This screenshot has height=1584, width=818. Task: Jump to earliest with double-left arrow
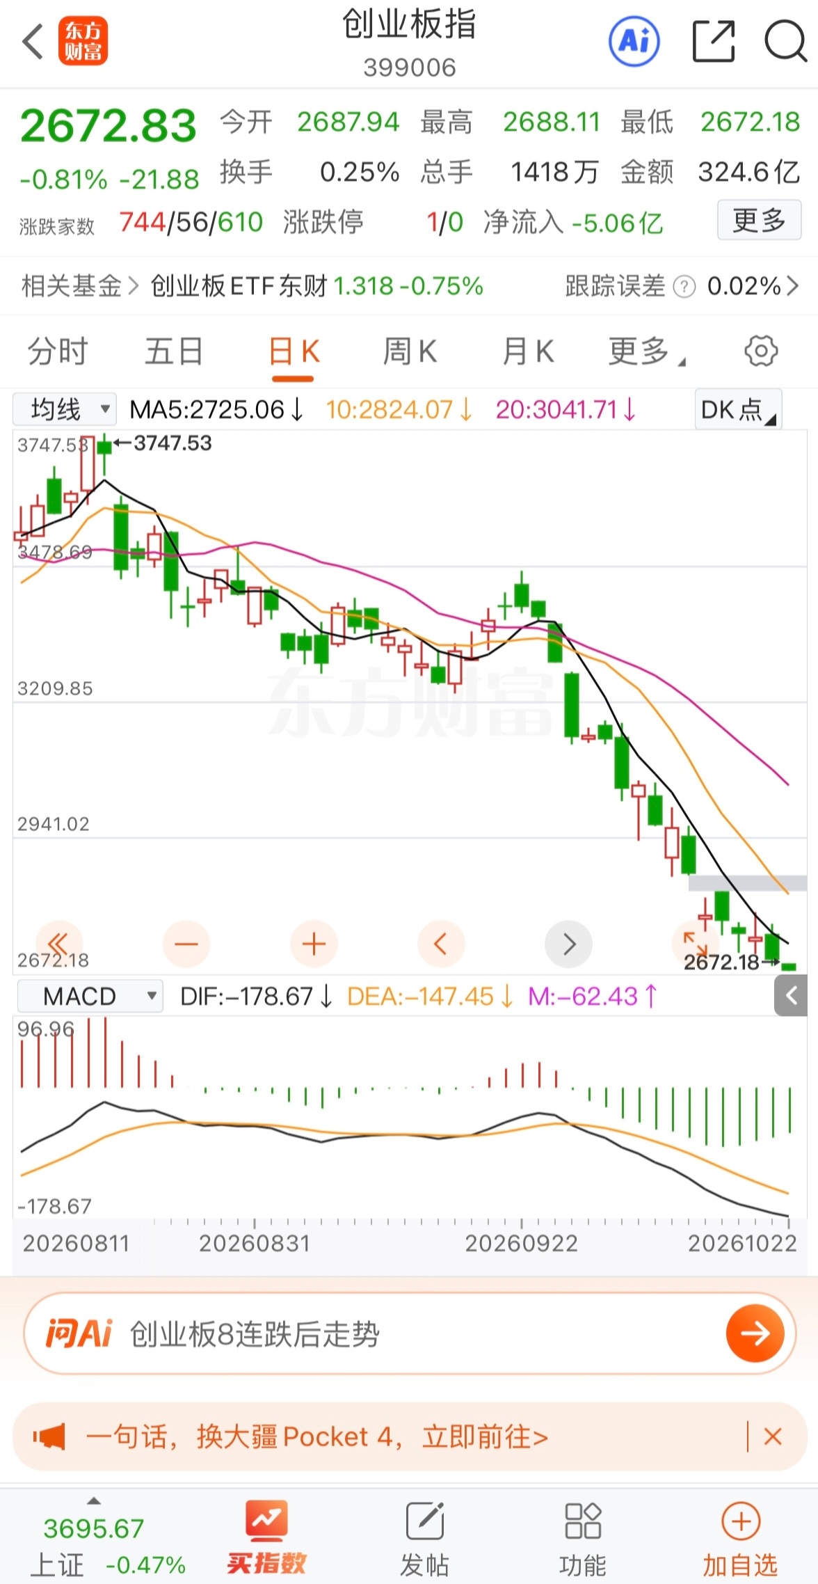[59, 944]
